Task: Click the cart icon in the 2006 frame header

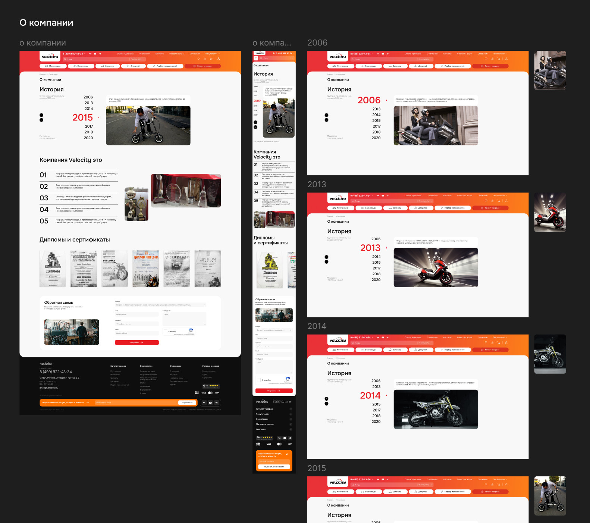Action: tap(499, 59)
